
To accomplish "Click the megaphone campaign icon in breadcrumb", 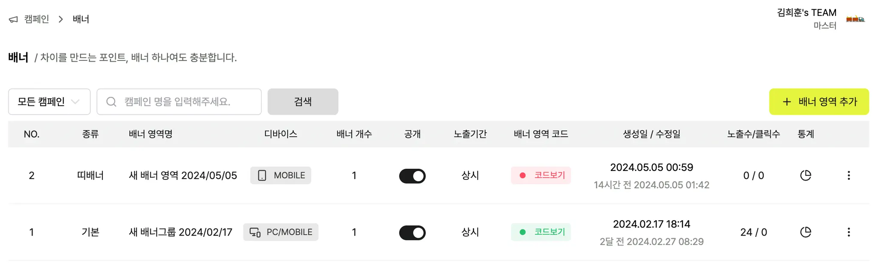I will pyautogui.click(x=14, y=19).
